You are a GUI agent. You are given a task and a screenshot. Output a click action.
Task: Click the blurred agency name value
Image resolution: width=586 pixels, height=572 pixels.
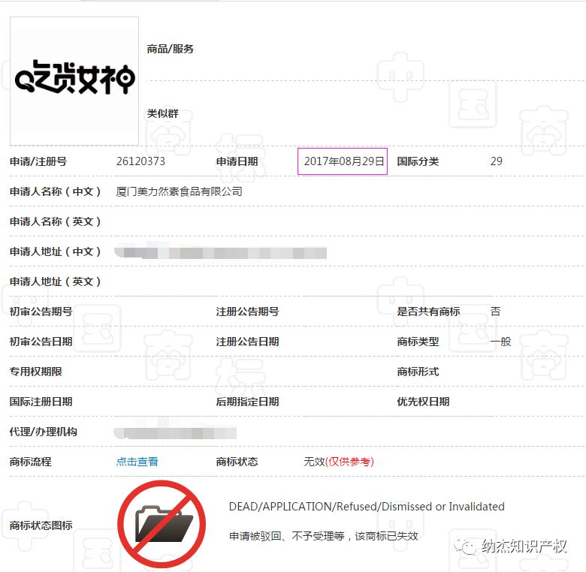click(175, 432)
